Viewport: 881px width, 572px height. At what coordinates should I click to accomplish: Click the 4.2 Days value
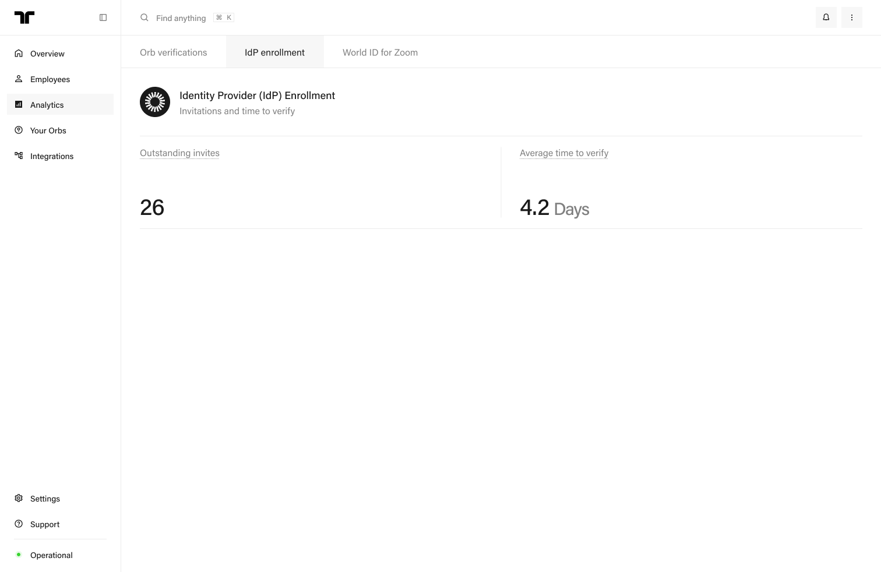(x=554, y=208)
